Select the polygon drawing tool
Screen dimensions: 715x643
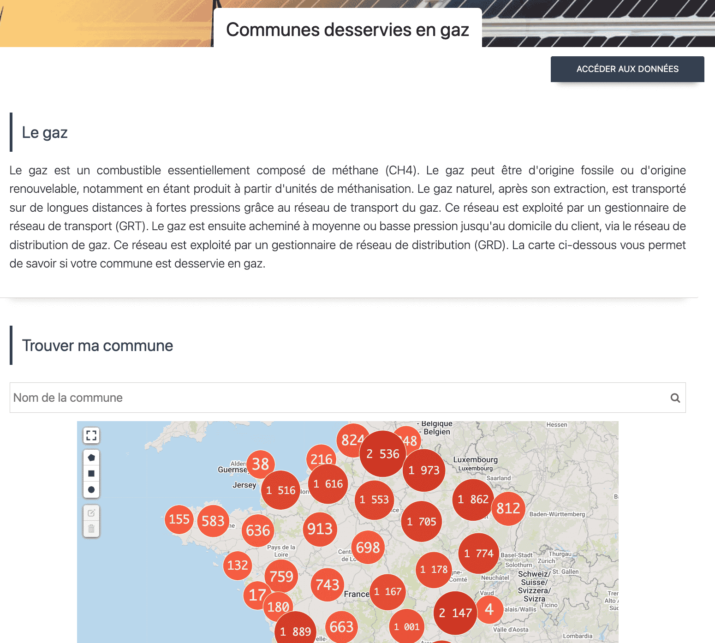(x=91, y=458)
